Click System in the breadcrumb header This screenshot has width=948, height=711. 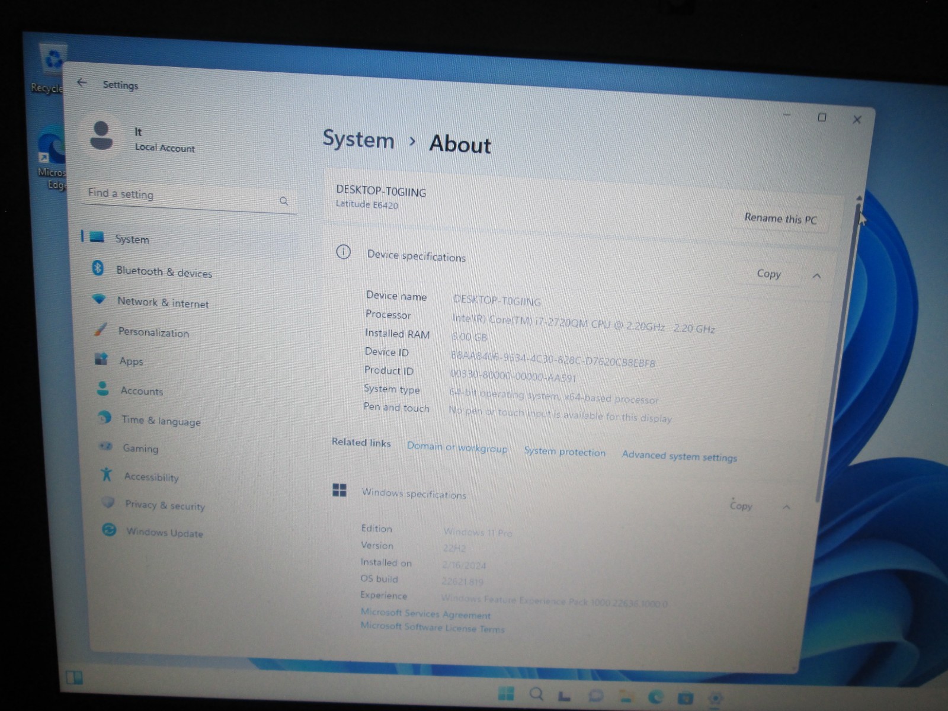click(358, 139)
